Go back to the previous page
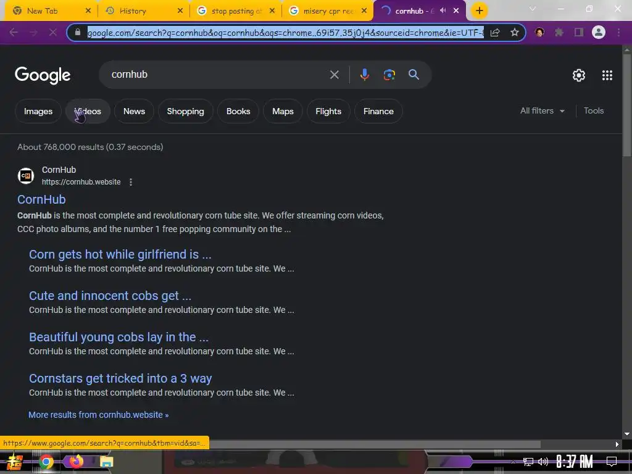Image resolution: width=632 pixels, height=474 pixels. coord(14,32)
